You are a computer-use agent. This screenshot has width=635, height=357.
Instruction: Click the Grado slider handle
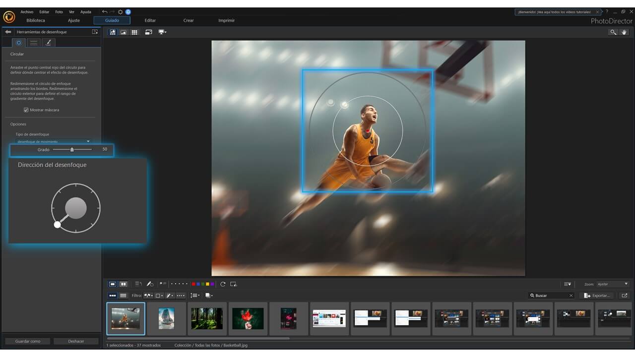(72, 149)
